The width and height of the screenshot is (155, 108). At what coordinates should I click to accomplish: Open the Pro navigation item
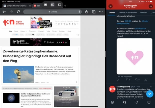pyautogui.click(x=10, y=31)
